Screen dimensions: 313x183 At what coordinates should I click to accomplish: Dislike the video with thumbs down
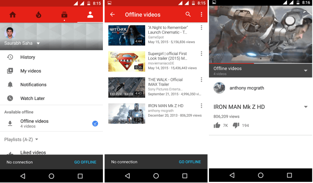pos(236,126)
